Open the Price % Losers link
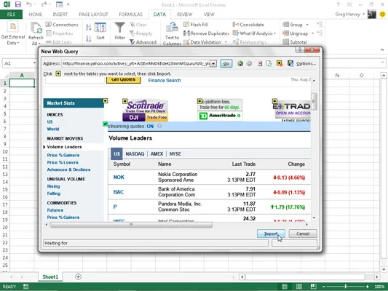The image size is (388, 291). click(63, 162)
